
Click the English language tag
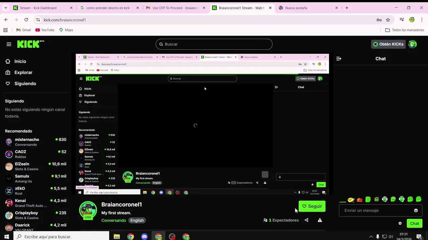tap(137, 220)
